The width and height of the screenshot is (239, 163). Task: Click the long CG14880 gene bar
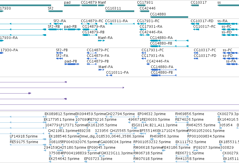pos(169,17)
